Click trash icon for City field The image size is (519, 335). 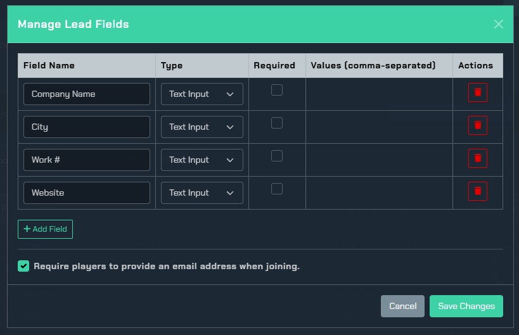477,125
